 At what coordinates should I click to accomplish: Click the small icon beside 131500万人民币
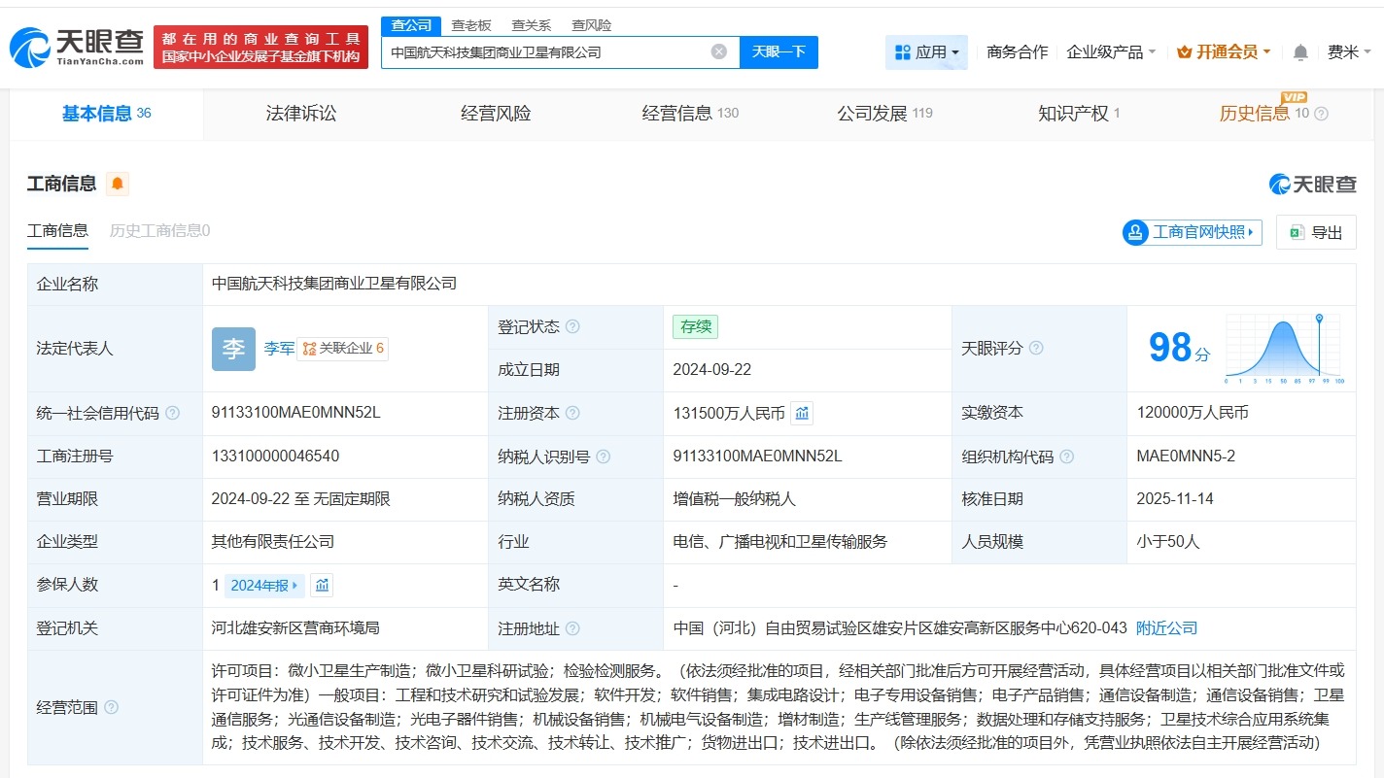point(801,413)
